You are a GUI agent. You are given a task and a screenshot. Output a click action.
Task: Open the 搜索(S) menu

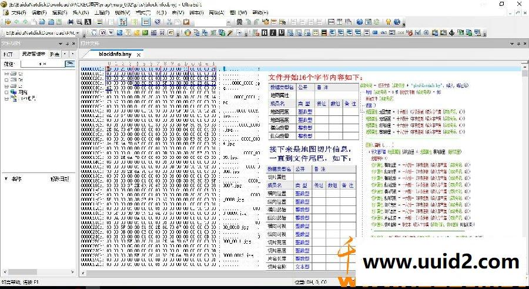[x=60, y=13]
